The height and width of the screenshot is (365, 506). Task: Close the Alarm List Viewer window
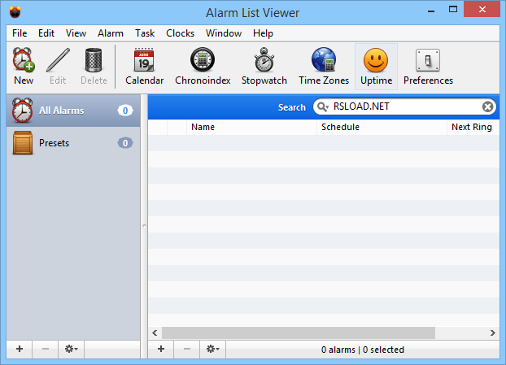[x=482, y=10]
